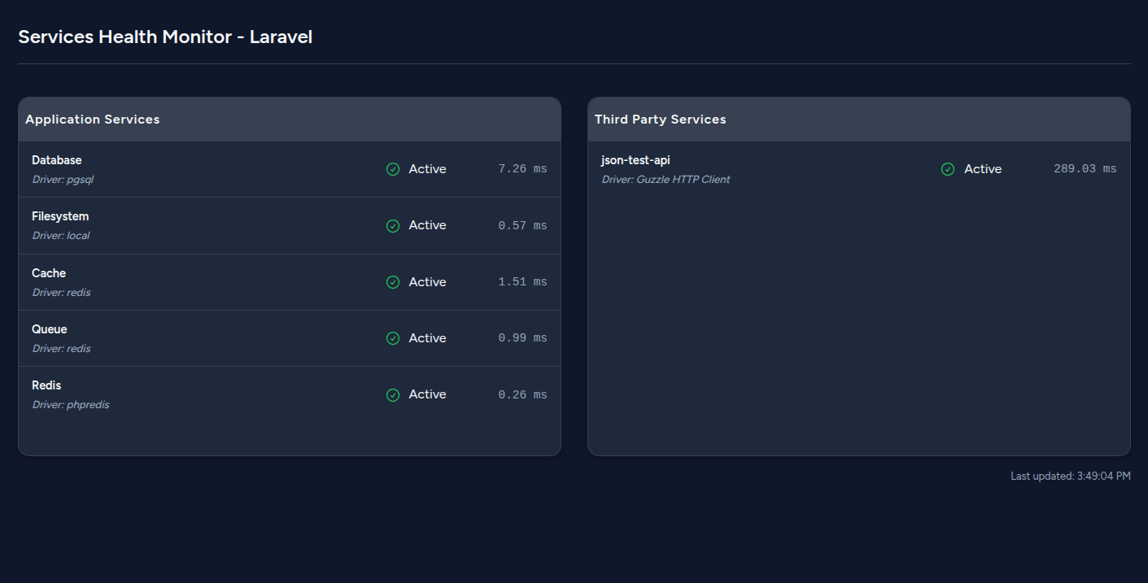Click the Services Health Monitor page title

165,37
